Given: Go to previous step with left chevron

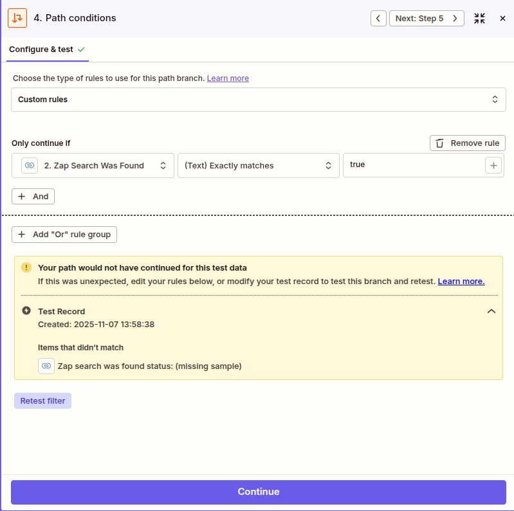Looking at the screenshot, I should (x=378, y=19).
